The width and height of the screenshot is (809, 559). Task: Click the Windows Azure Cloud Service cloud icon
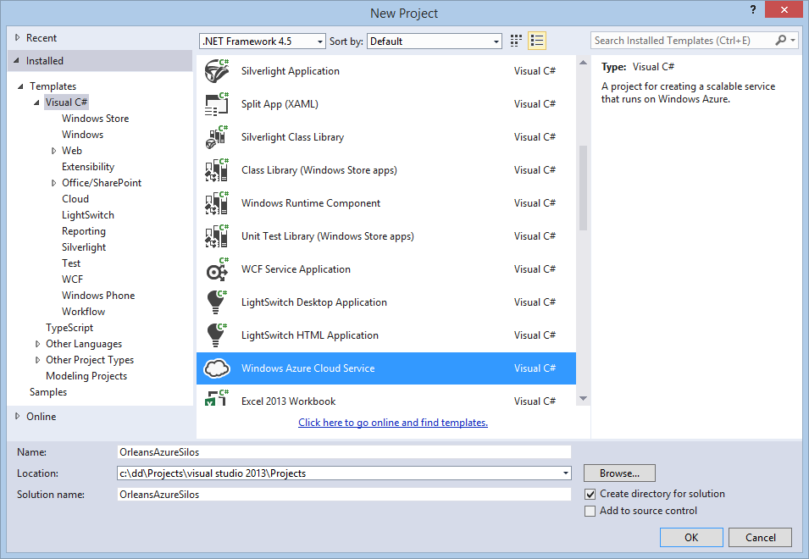pyautogui.click(x=217, y=368)
